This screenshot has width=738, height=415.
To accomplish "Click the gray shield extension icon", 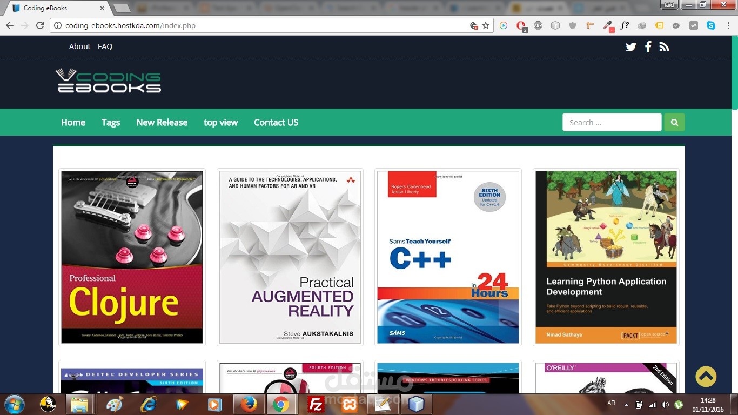I will (x=573, y=25).
